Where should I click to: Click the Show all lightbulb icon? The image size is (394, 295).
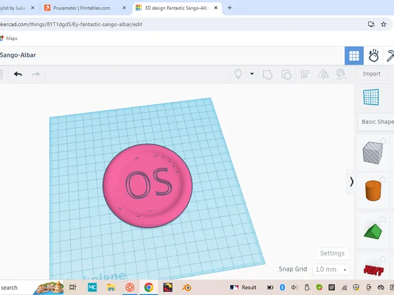[238, 74]
